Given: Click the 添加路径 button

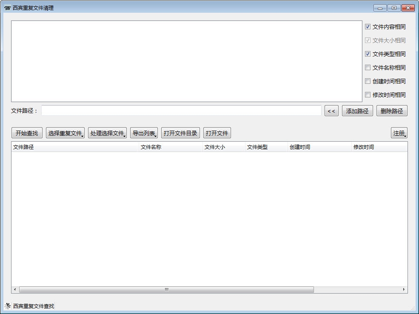Looking at the screenshot, I should [x=357, y=111].
